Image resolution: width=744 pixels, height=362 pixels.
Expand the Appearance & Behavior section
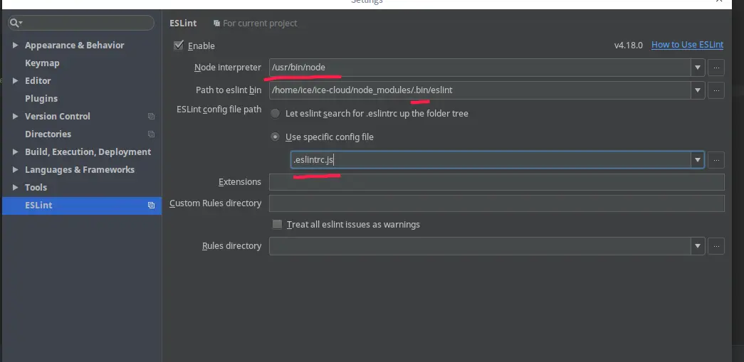[15, 45]
